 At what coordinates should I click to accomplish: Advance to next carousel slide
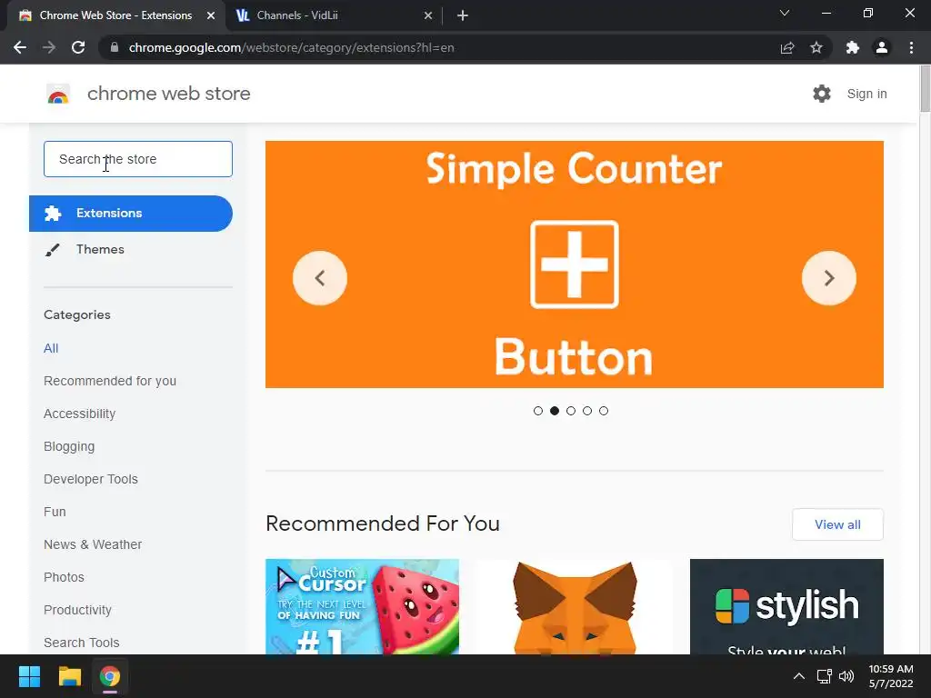point(829,278)
